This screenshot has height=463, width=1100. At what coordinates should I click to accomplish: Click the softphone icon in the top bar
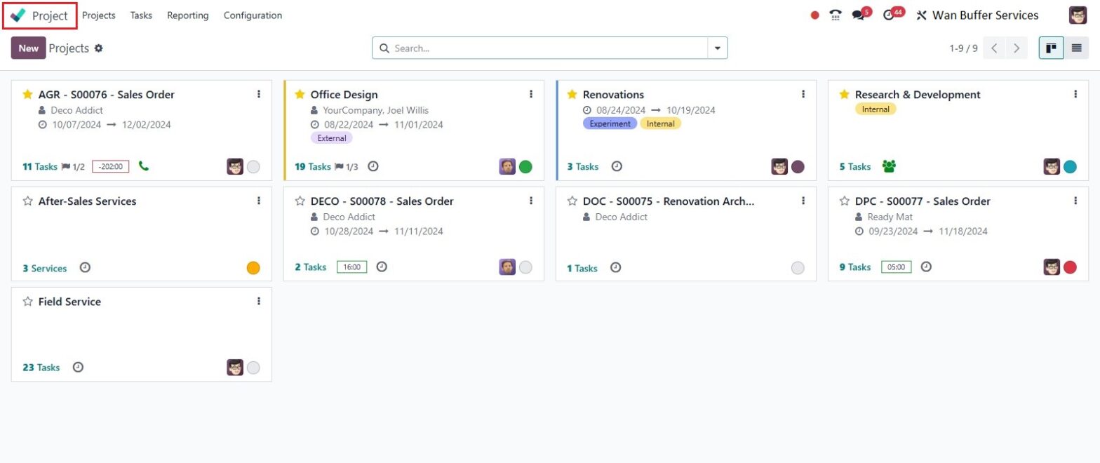835,14
